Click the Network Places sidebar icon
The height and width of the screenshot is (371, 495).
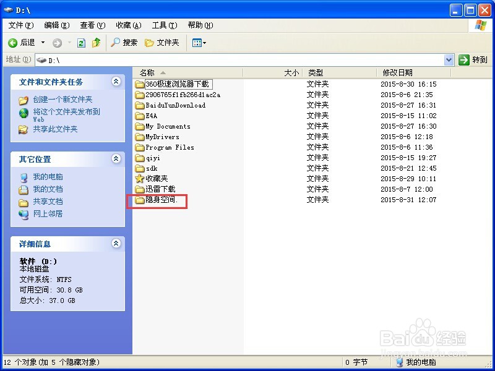point(24,215)
